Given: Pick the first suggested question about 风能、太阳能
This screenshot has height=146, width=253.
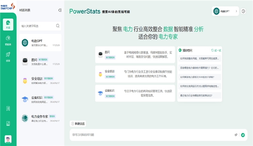Looking at the screenshot, I should [200, 59].
